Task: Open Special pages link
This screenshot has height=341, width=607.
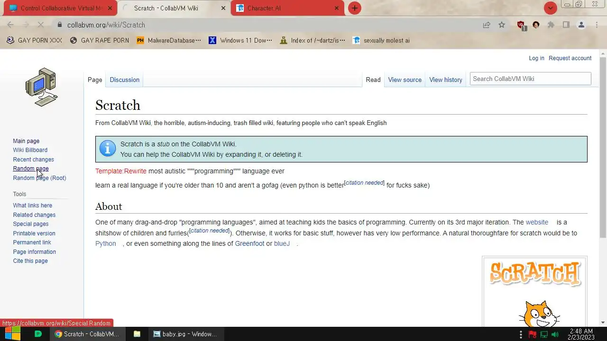Action: point(31,224)
